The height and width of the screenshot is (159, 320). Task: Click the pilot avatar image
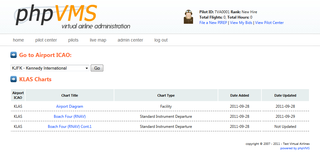tap(188, 17)
